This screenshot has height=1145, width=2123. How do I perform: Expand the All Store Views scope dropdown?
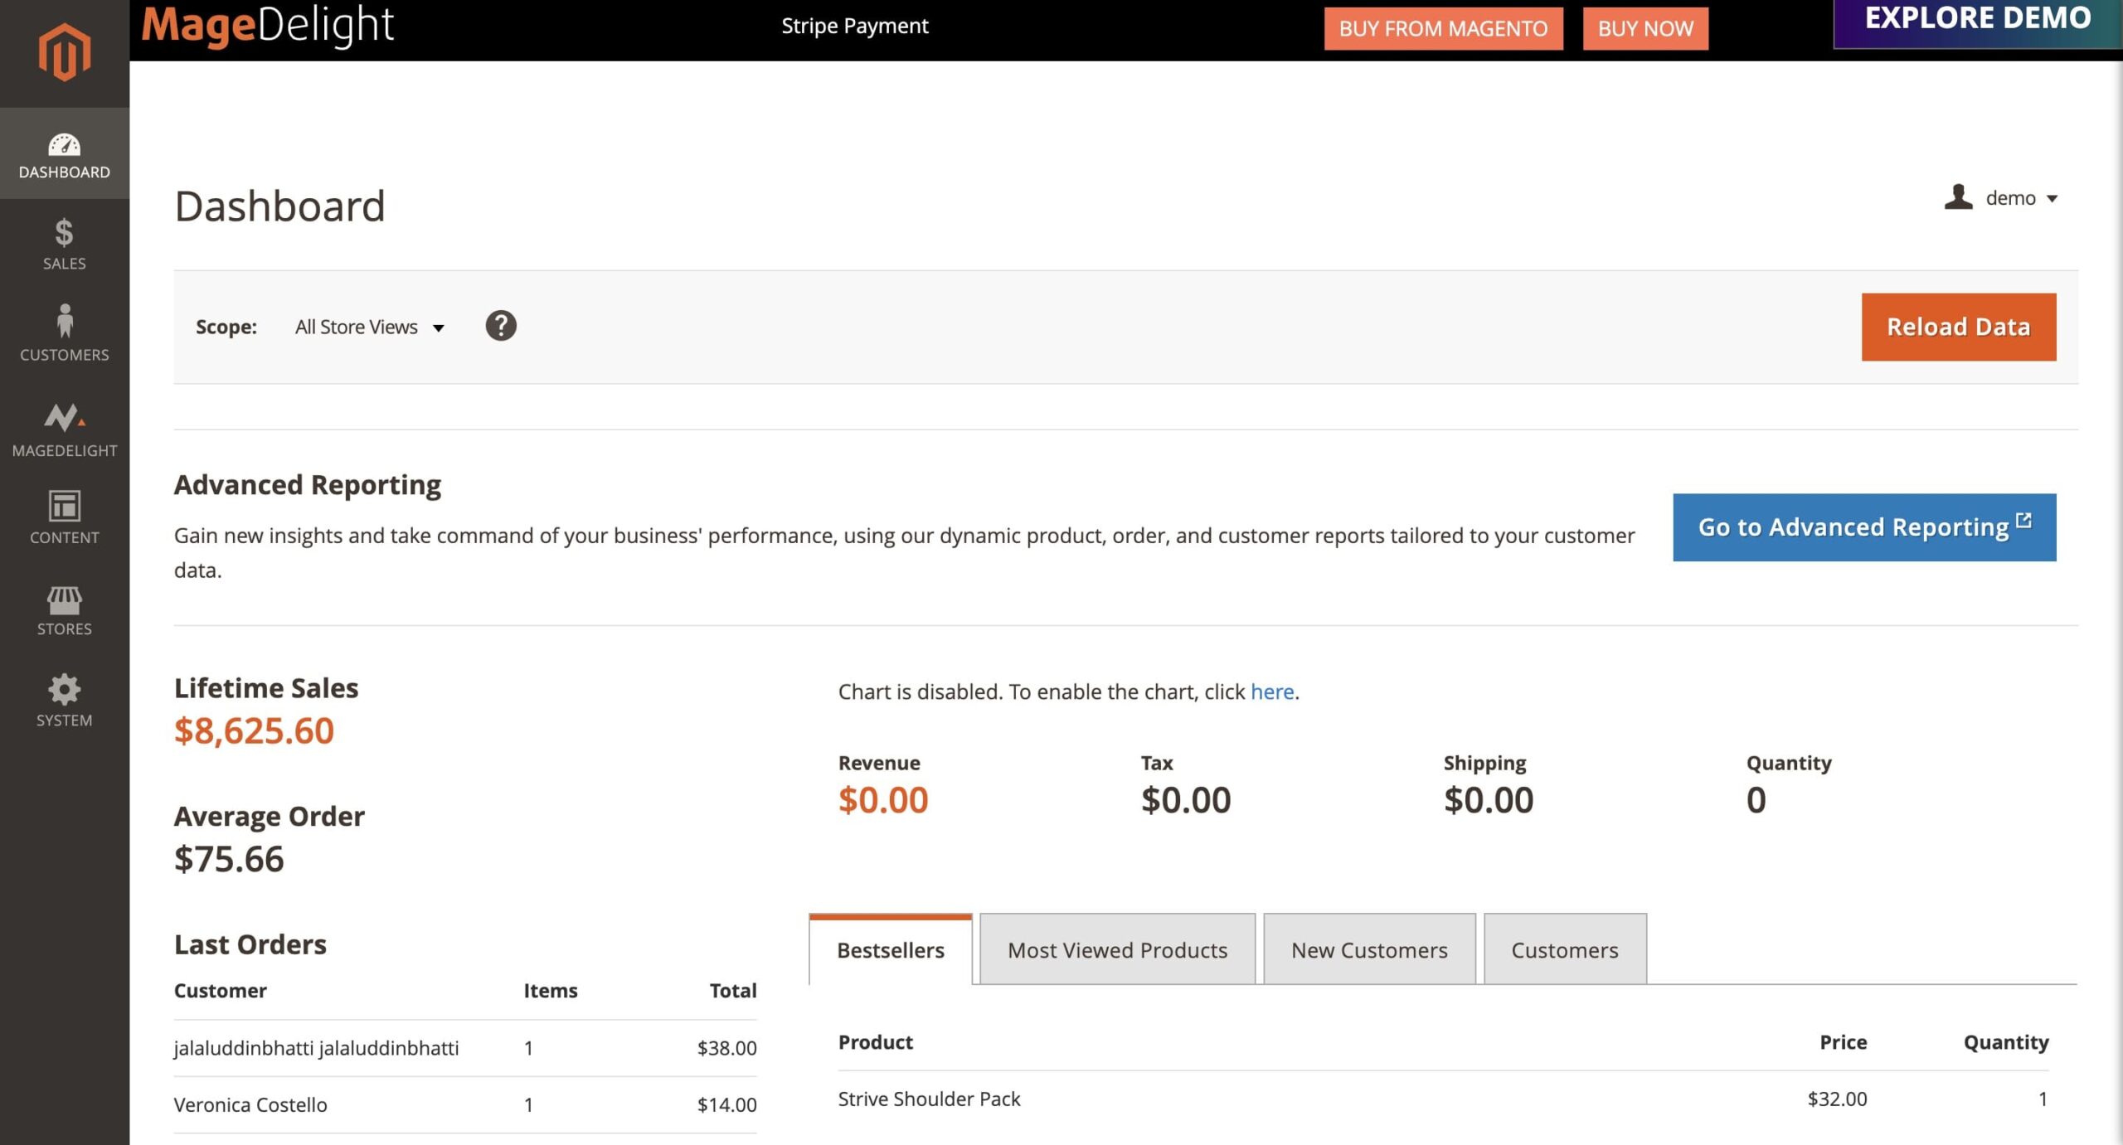pyautogui.click(x=370, y=327)
